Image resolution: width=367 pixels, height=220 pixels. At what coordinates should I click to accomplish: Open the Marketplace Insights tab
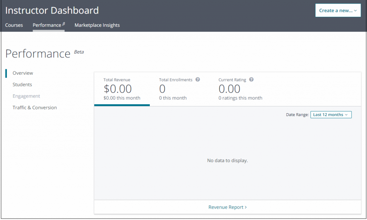pyautogui.click(x=97, y=25)
